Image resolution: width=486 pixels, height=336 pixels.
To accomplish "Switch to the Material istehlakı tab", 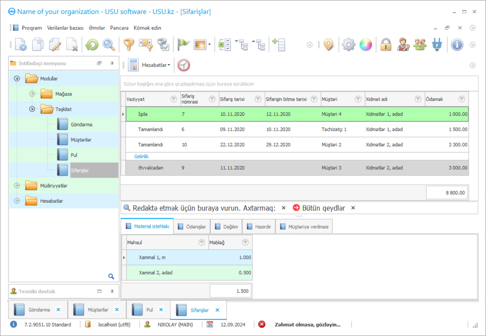I will pos(147,226).
